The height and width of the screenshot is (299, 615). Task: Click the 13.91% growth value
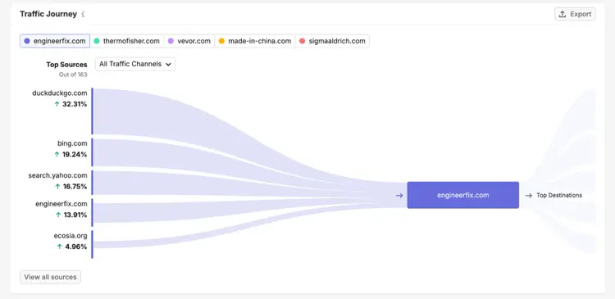(x=75, y=215)
